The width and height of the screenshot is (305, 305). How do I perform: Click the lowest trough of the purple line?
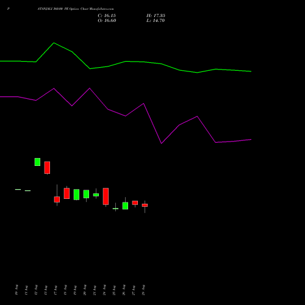coord(162,143)
